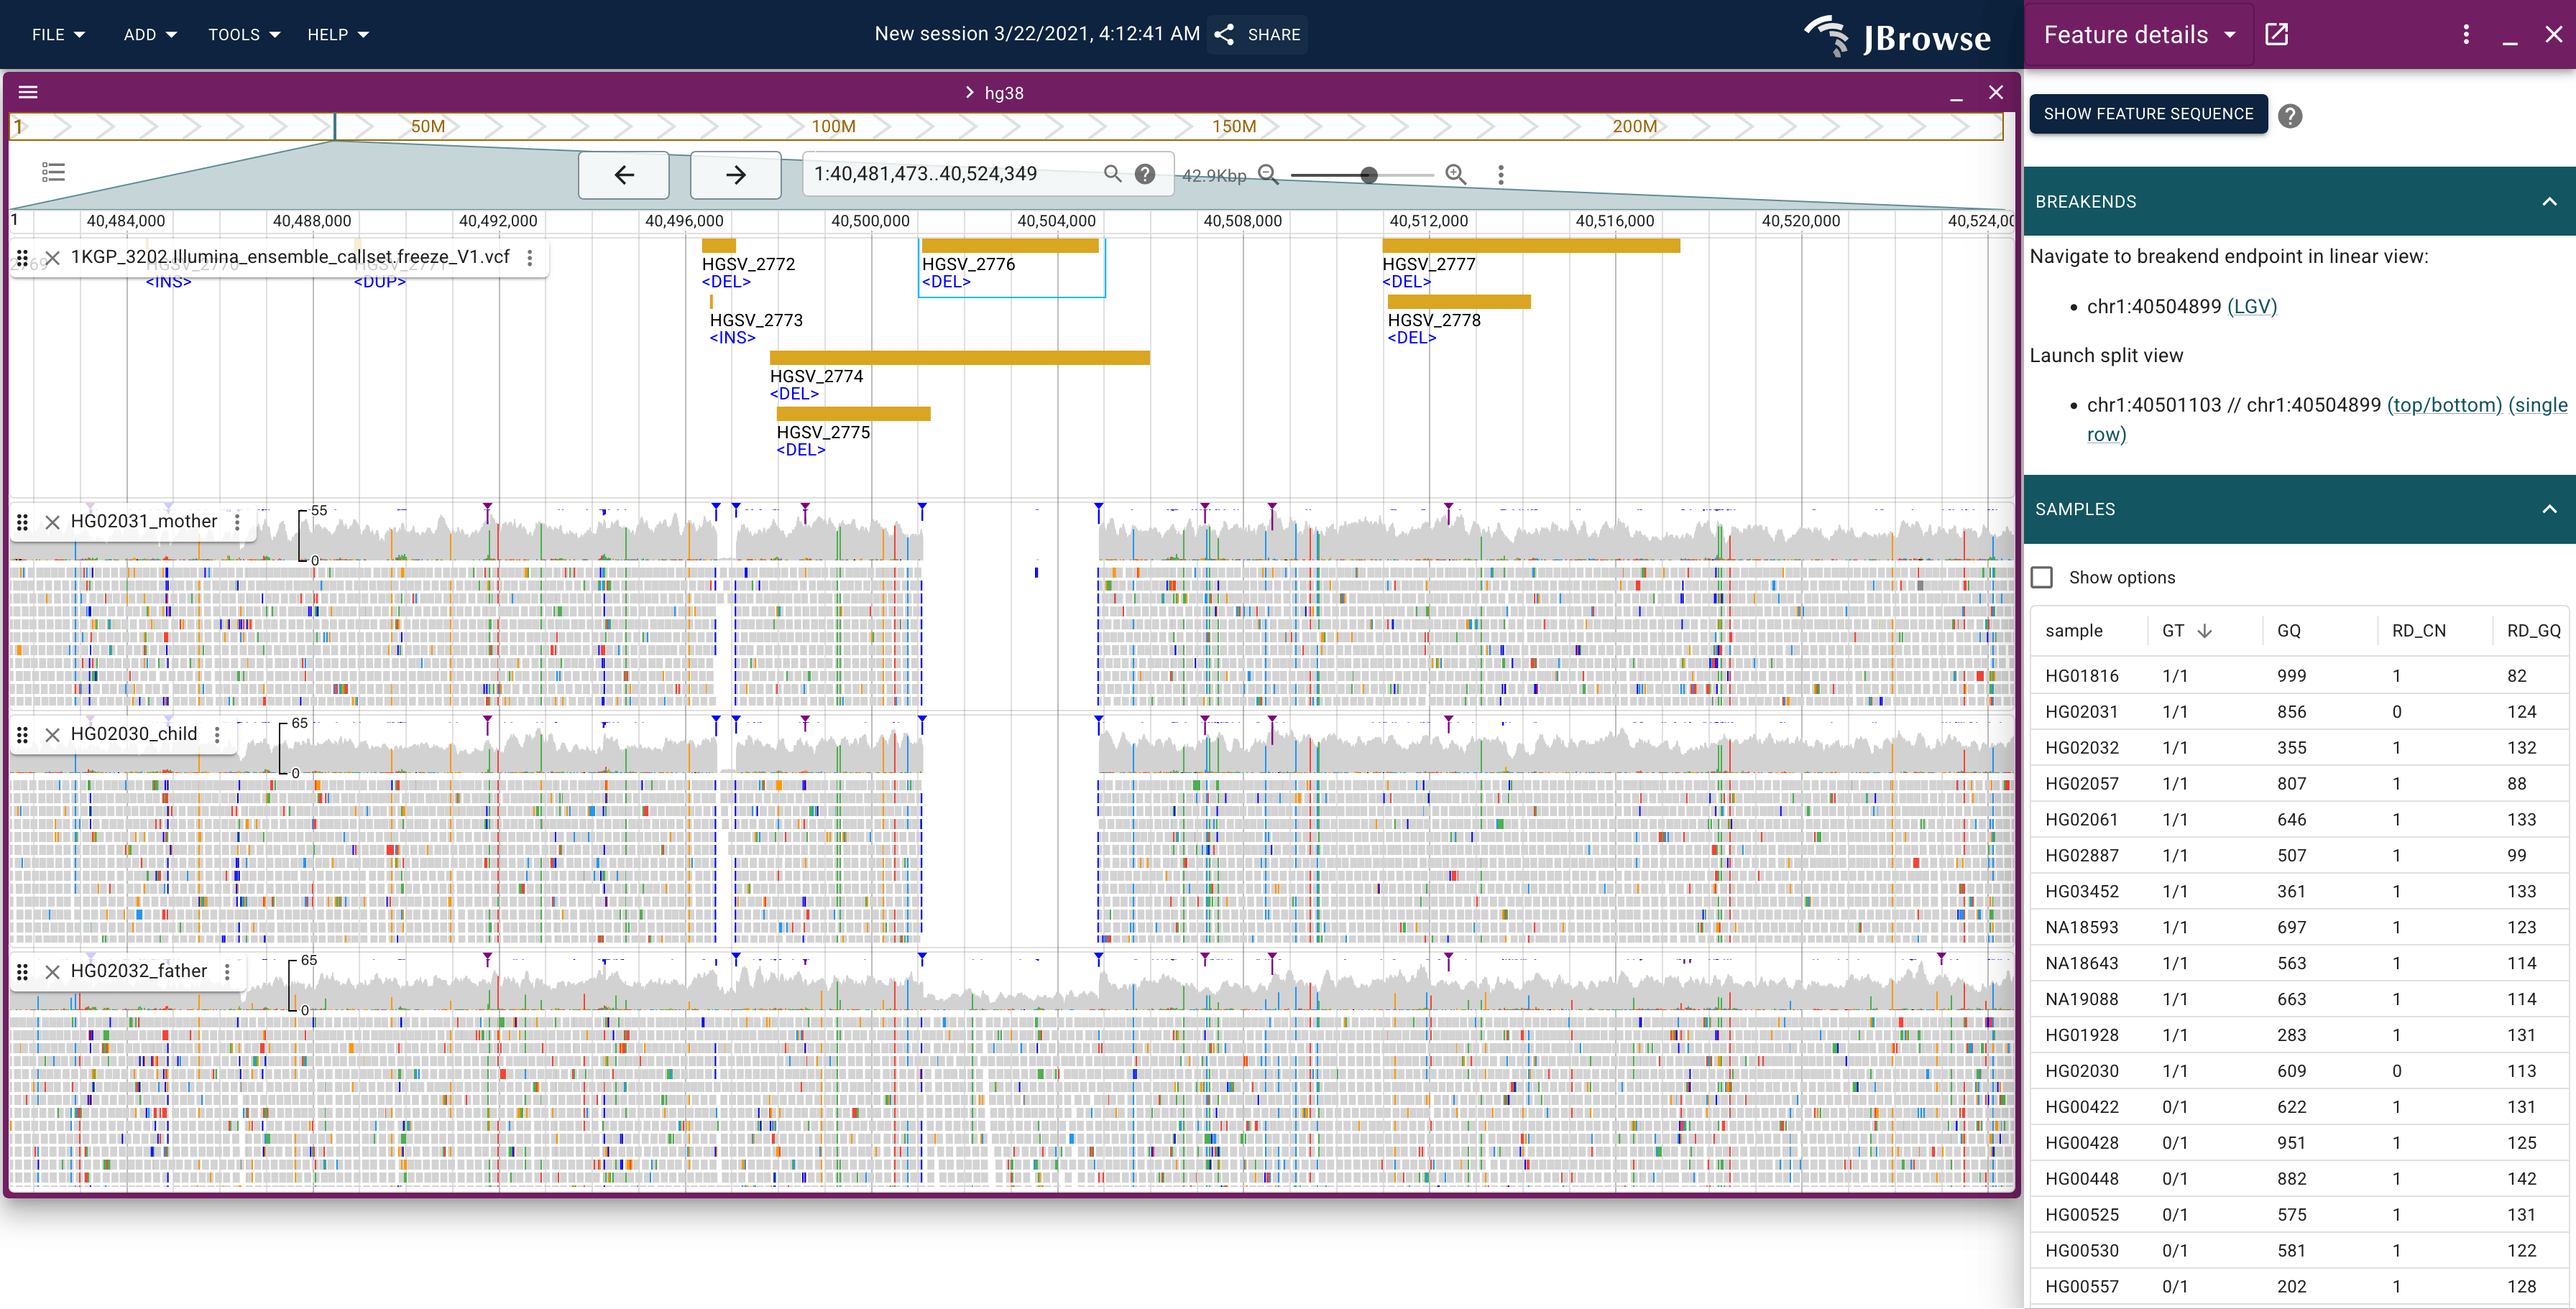Click the help icon beside Show Feature Sequence
The image size is (2576, 1309).
click(2289, 116)
